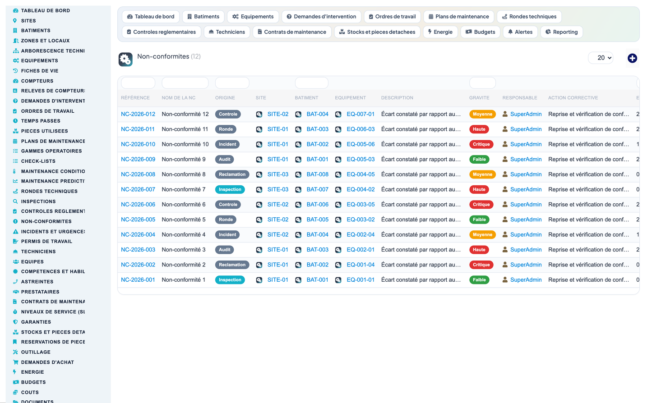
Task: Click the Référence filter input field
Action: (138, 83)
